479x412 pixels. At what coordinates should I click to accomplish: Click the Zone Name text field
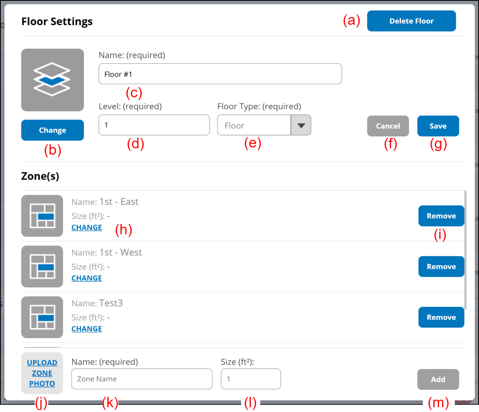pyautogui.click(x=141, y=379)
